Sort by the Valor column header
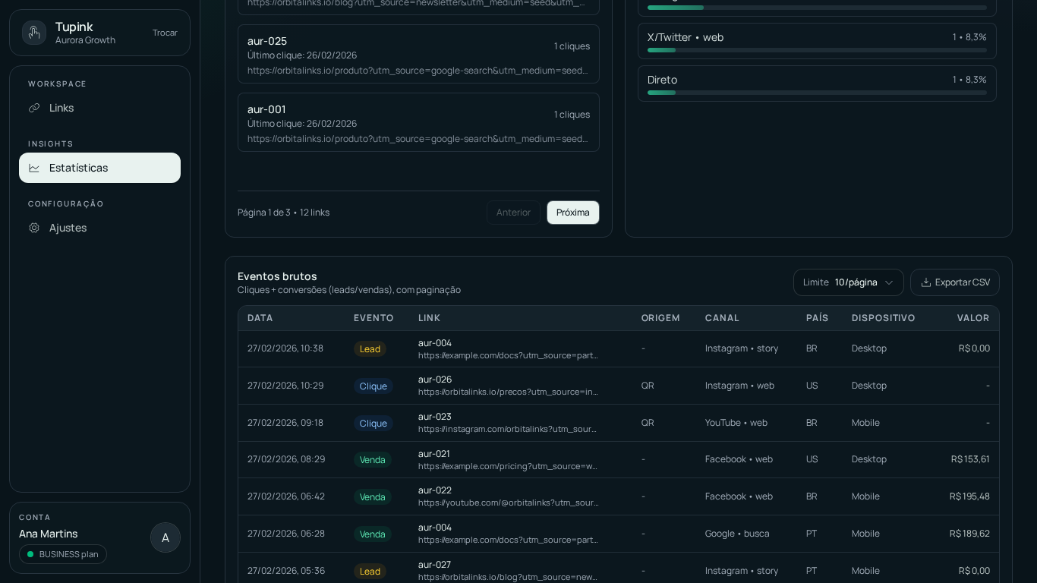Screen dimensions: 1037x583 click(972, 318)
